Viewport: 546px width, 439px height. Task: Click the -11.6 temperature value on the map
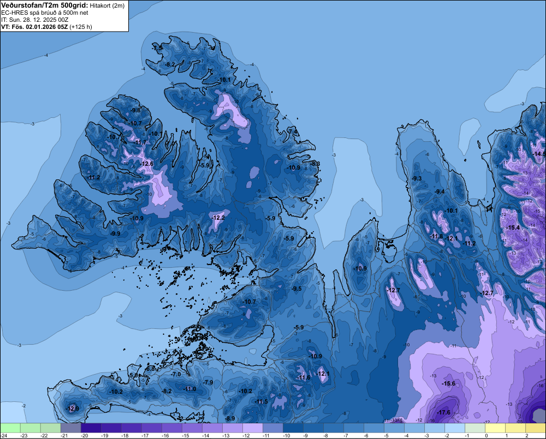pos(303,377)
